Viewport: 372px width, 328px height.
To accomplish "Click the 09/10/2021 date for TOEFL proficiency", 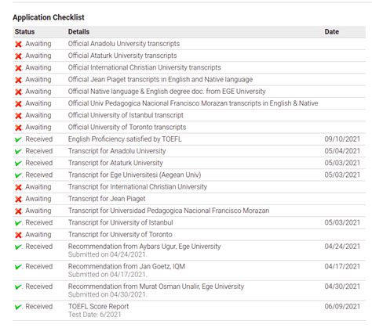I will click(342, 139).
